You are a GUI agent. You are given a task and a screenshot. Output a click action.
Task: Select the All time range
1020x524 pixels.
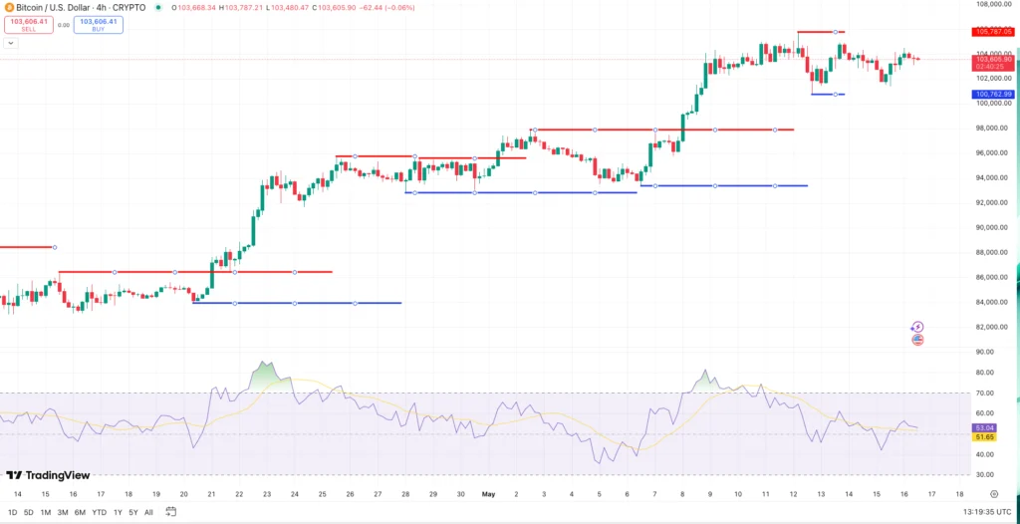click(148, 512)
